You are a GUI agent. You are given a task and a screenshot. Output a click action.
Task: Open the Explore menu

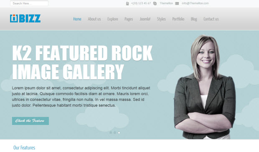[x=113, y=19]
